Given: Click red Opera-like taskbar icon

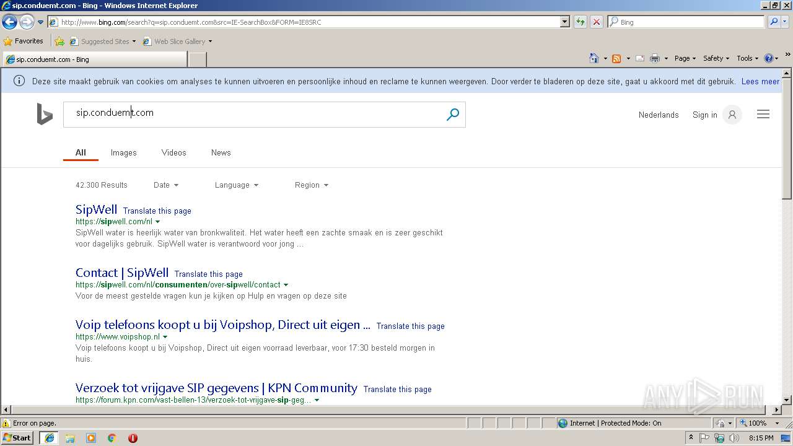Looking at the screenshot, I should click(x=133, y=438).
